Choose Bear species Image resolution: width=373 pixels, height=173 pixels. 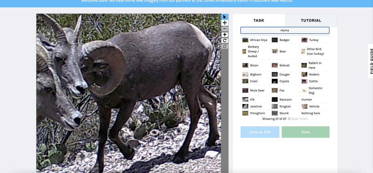point(284,51)
